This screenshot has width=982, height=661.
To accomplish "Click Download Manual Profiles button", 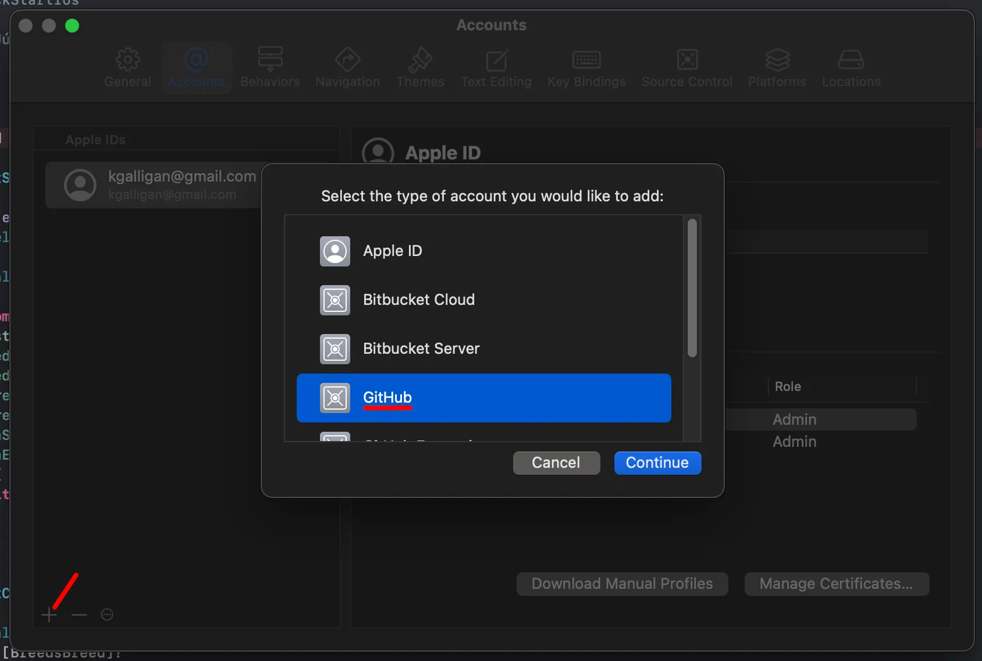I will [x=622, y=584].
